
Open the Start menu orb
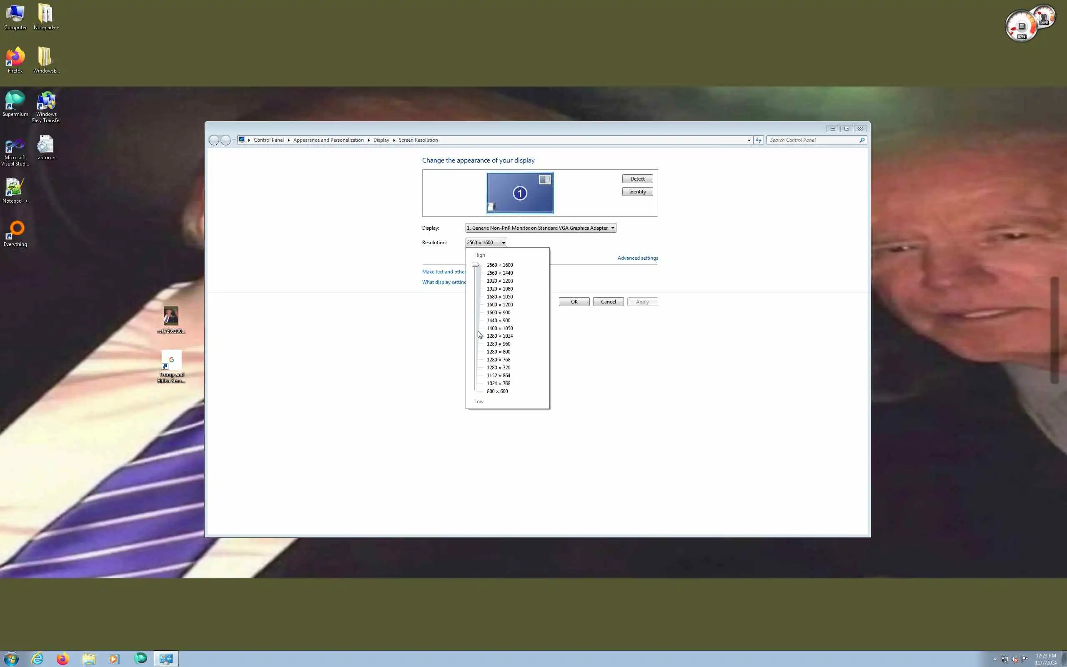click(12, 659)
